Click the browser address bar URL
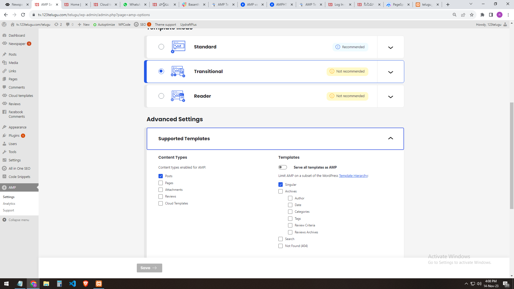This screenshot has height=289, width=514. 94,15
